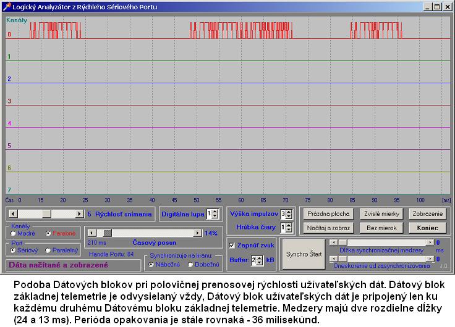Maximize the Logický Analyzátor window

tap(436, 7)
